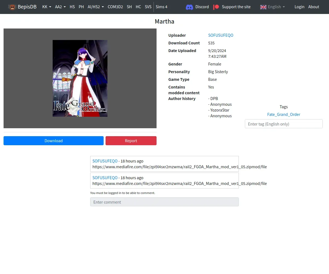Click the red Report button
This screenshot has height=274, width=329.
coord(131,141)
